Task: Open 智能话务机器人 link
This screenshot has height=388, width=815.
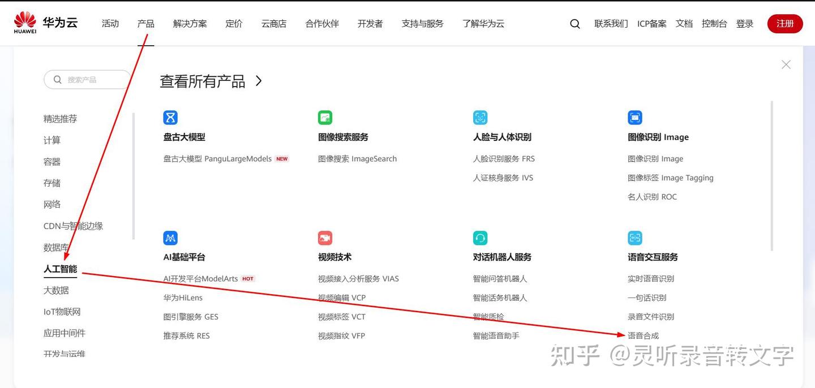Action: click(500, 298)
